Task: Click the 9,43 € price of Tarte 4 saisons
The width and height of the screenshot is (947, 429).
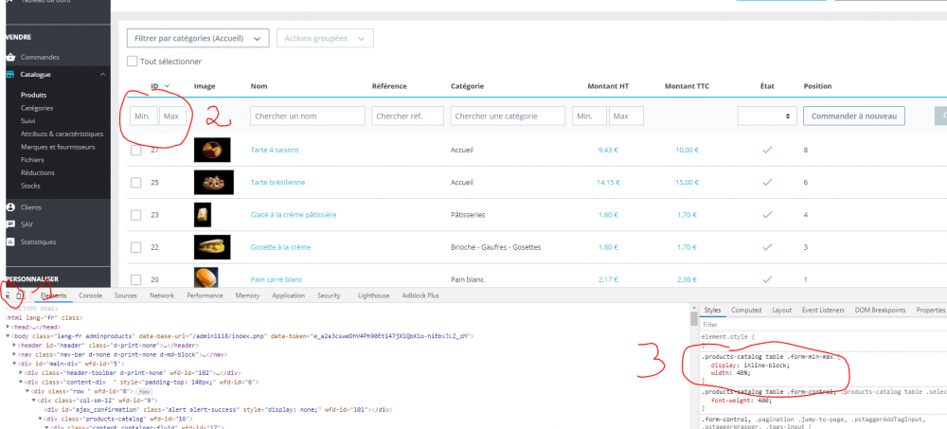Action: pos(608,150)
